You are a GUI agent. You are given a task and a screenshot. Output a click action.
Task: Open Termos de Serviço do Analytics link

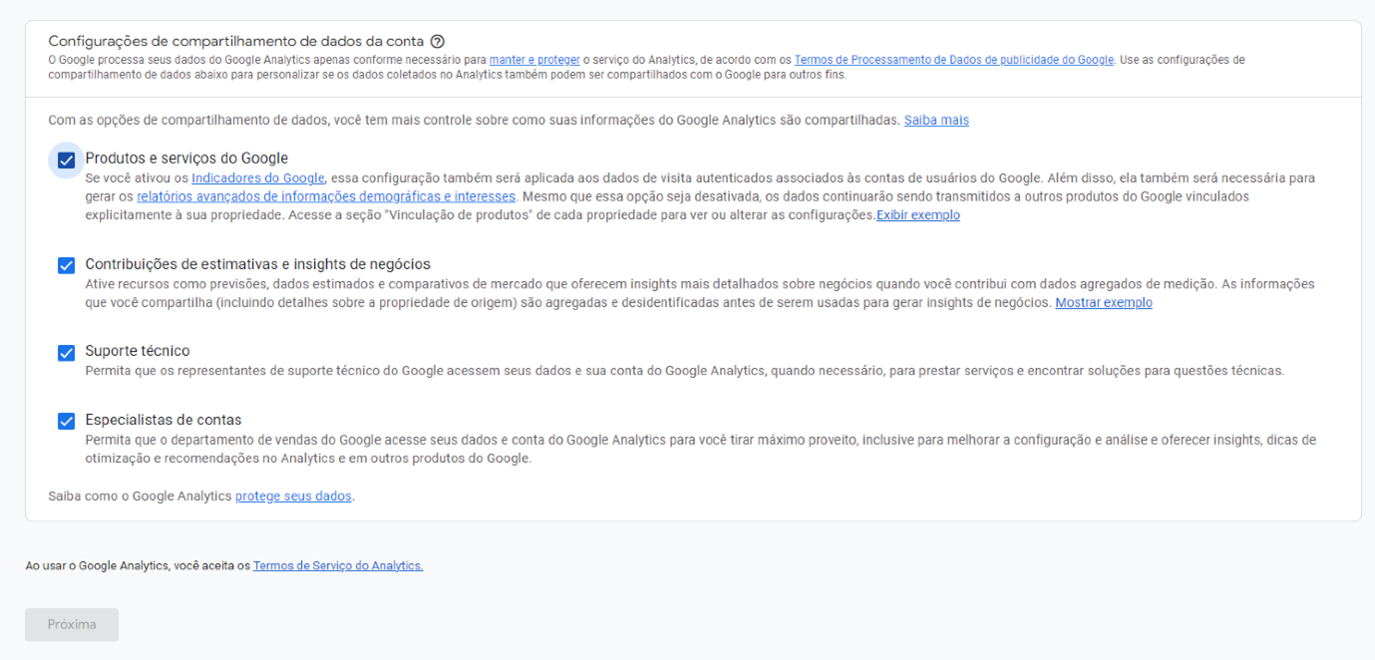338,565
